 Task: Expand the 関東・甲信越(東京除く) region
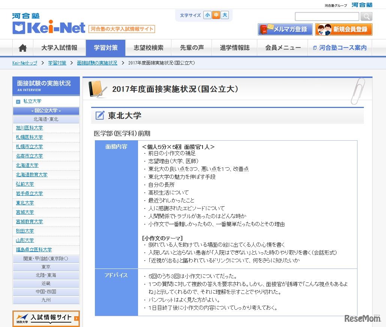click(x=46, y=259)
